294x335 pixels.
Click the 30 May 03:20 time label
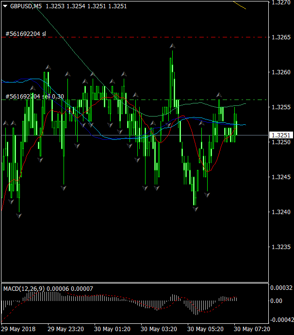[x=159, y=329]
